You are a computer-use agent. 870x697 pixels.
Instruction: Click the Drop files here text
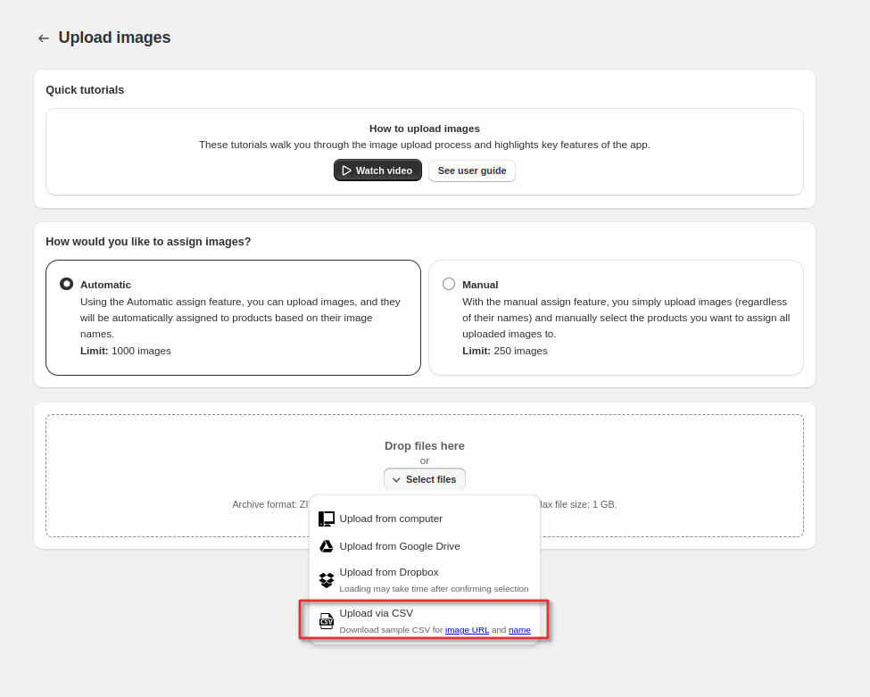click(x=425, y=446)
